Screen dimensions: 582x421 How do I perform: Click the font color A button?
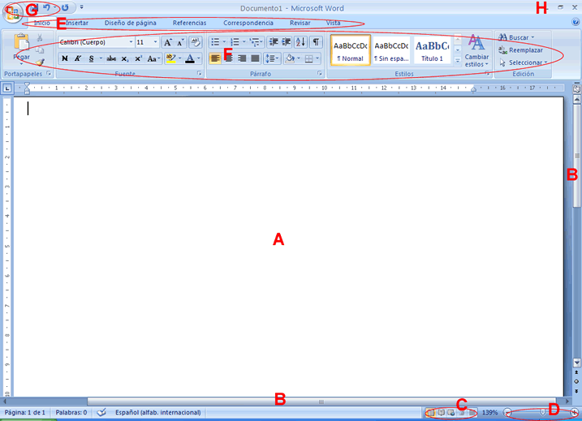click(190, 58)
